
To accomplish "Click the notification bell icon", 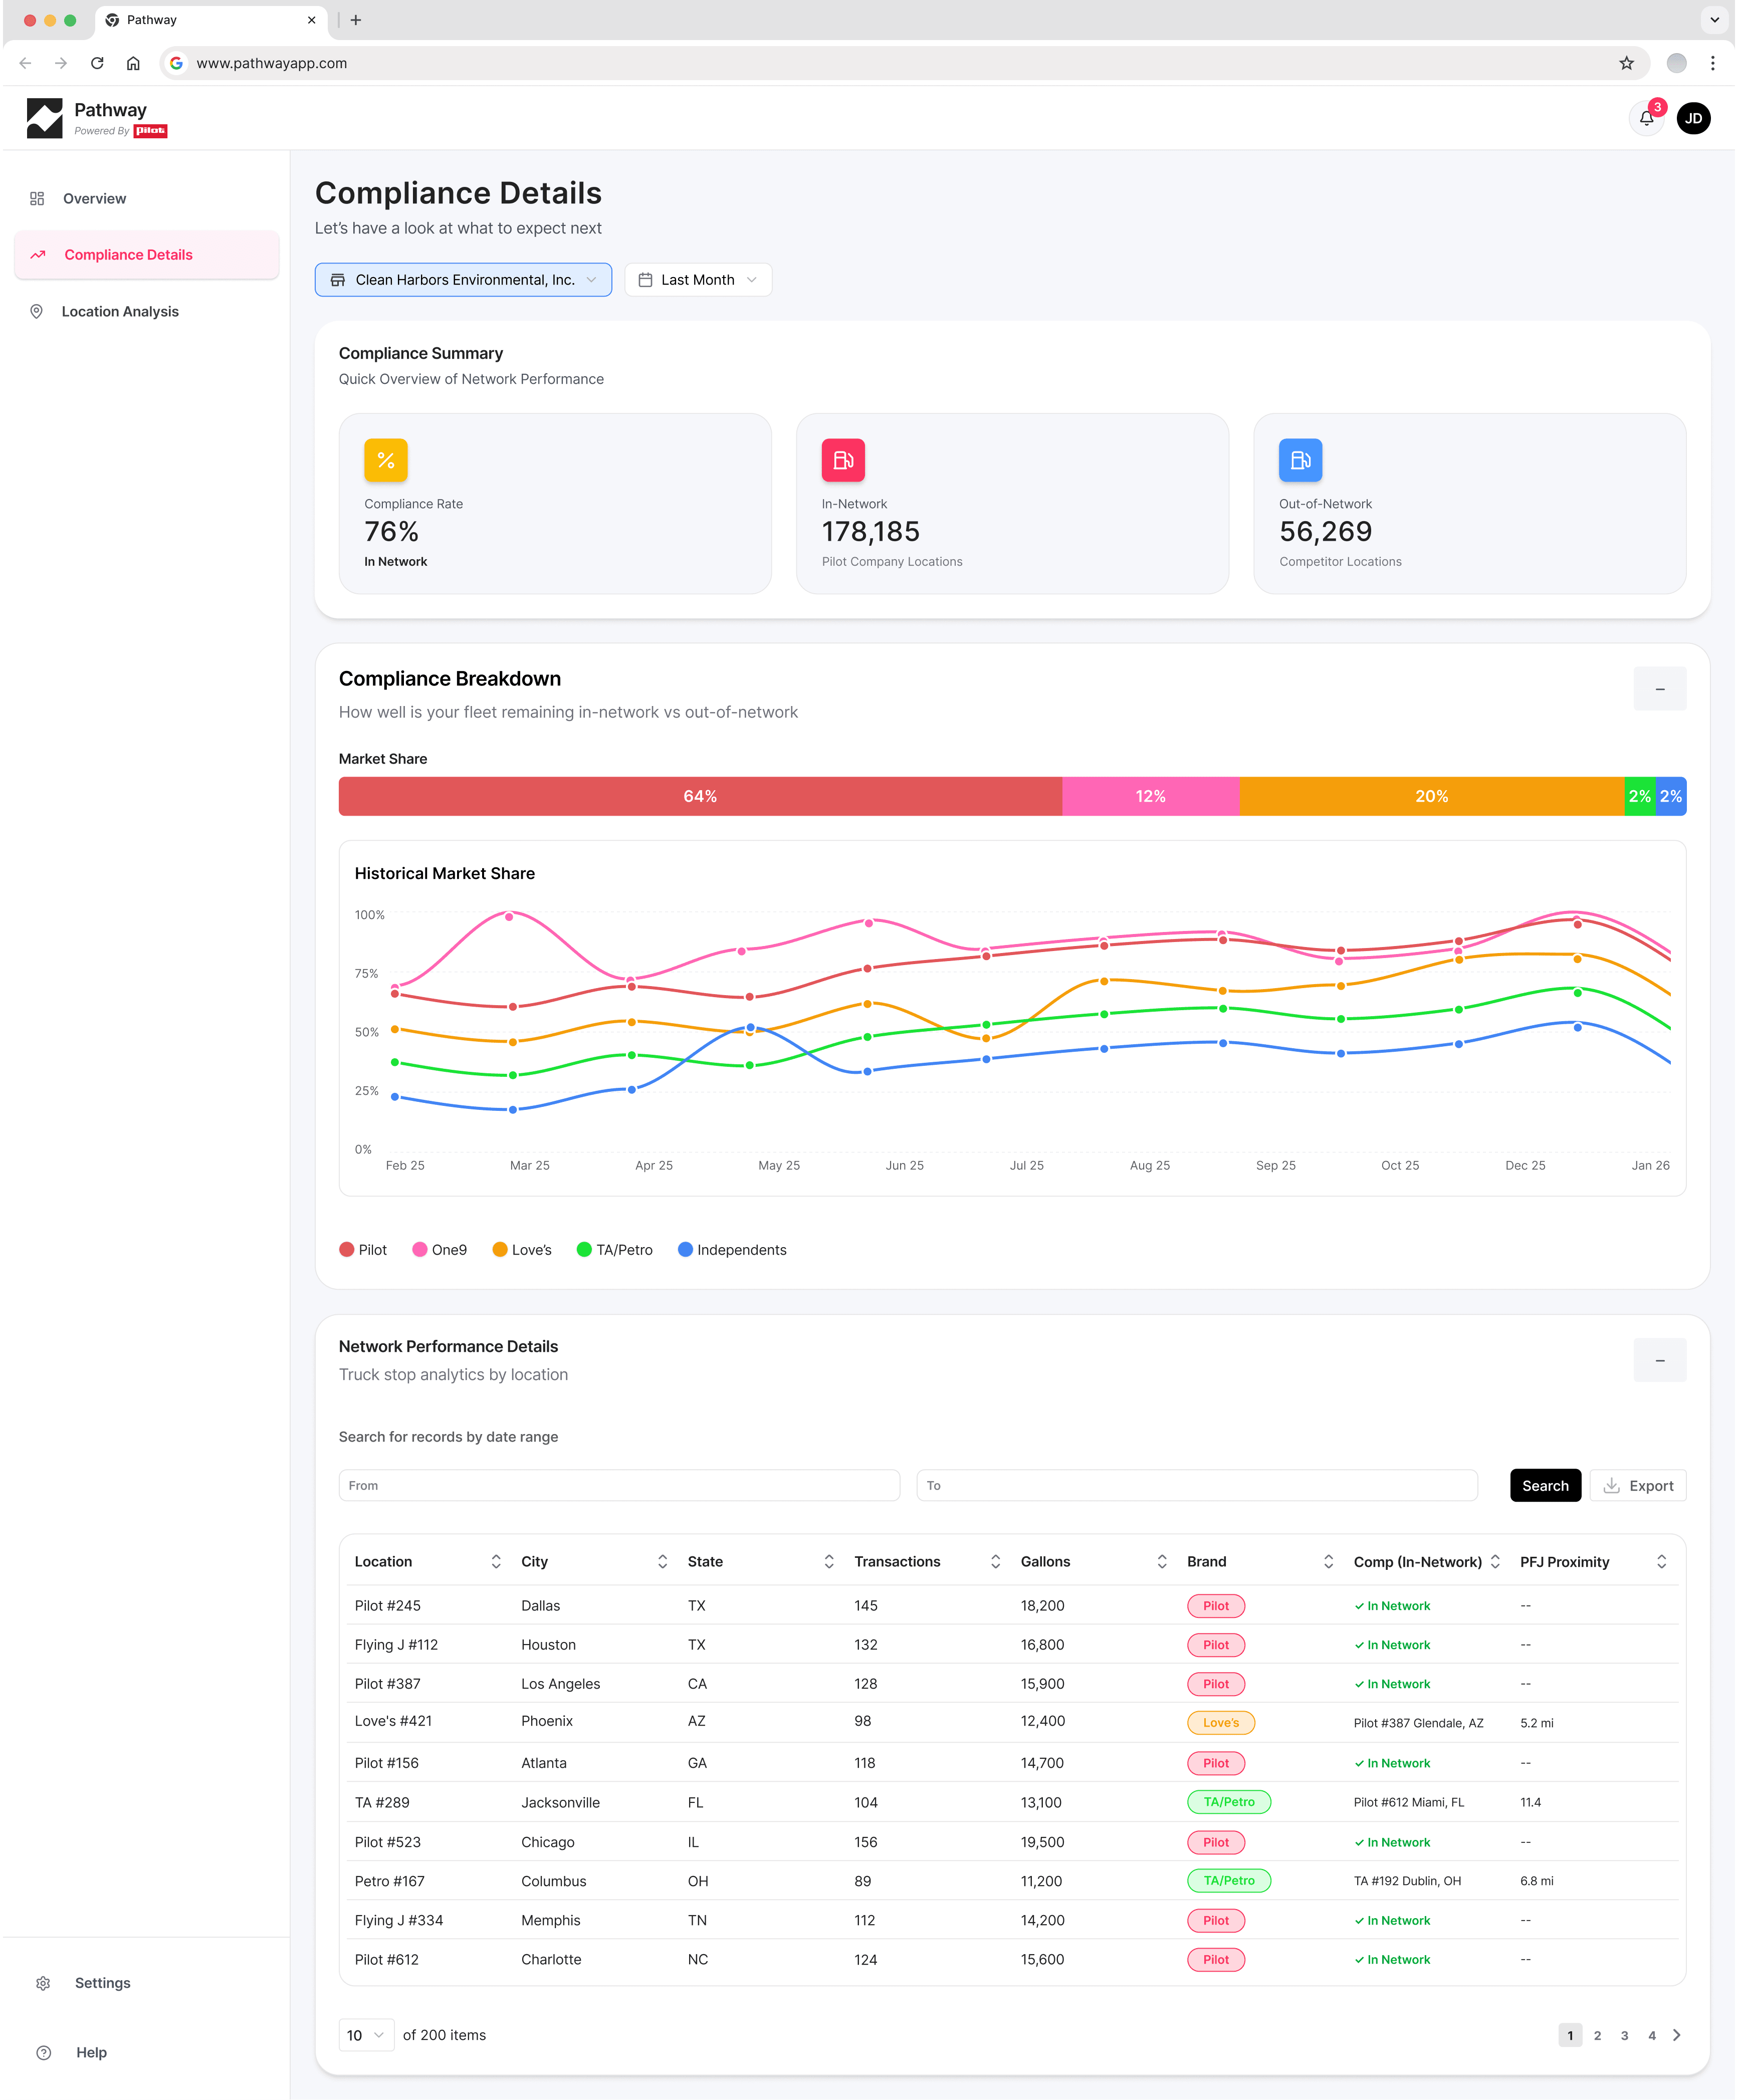I will [x=1646, y=118].
